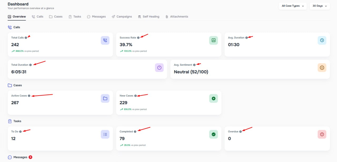Click the Total Duration value 6:05:31
This screenshot has width=337, height=162.
19,72
